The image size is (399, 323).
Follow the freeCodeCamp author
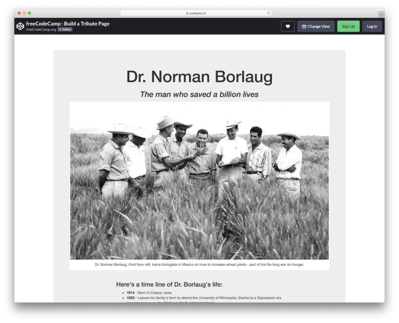click(x=65, y=30)
